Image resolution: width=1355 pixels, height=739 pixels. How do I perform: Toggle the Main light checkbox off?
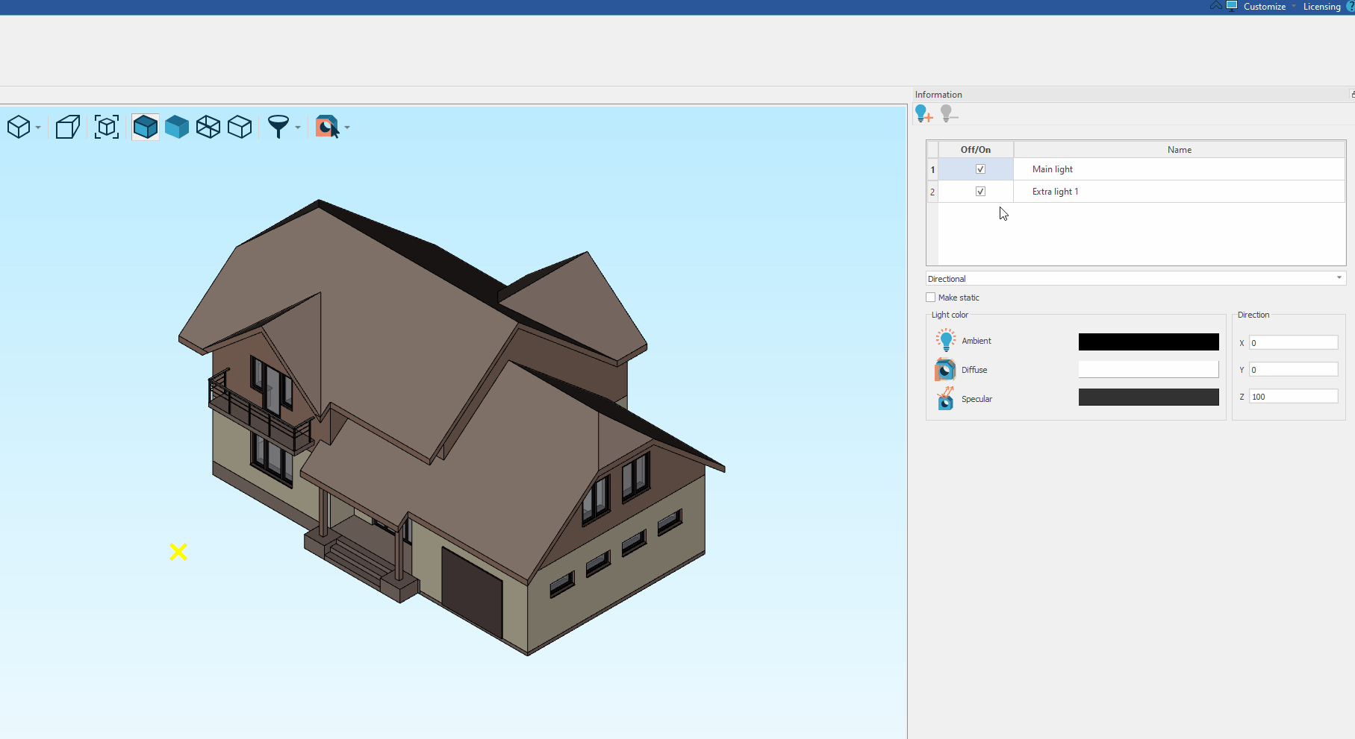pyautogui.click(x=980, y=169)
